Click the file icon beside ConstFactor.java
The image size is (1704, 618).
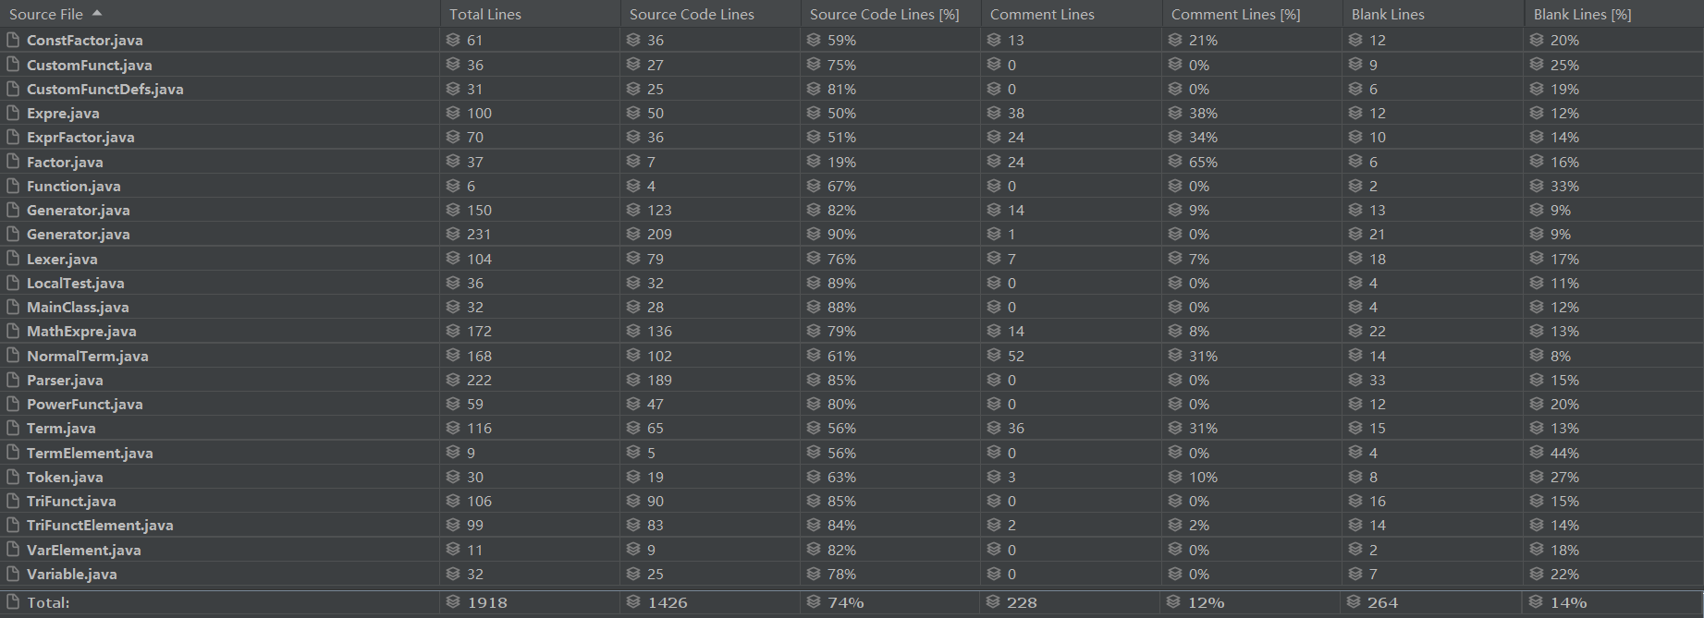point(12,40)
